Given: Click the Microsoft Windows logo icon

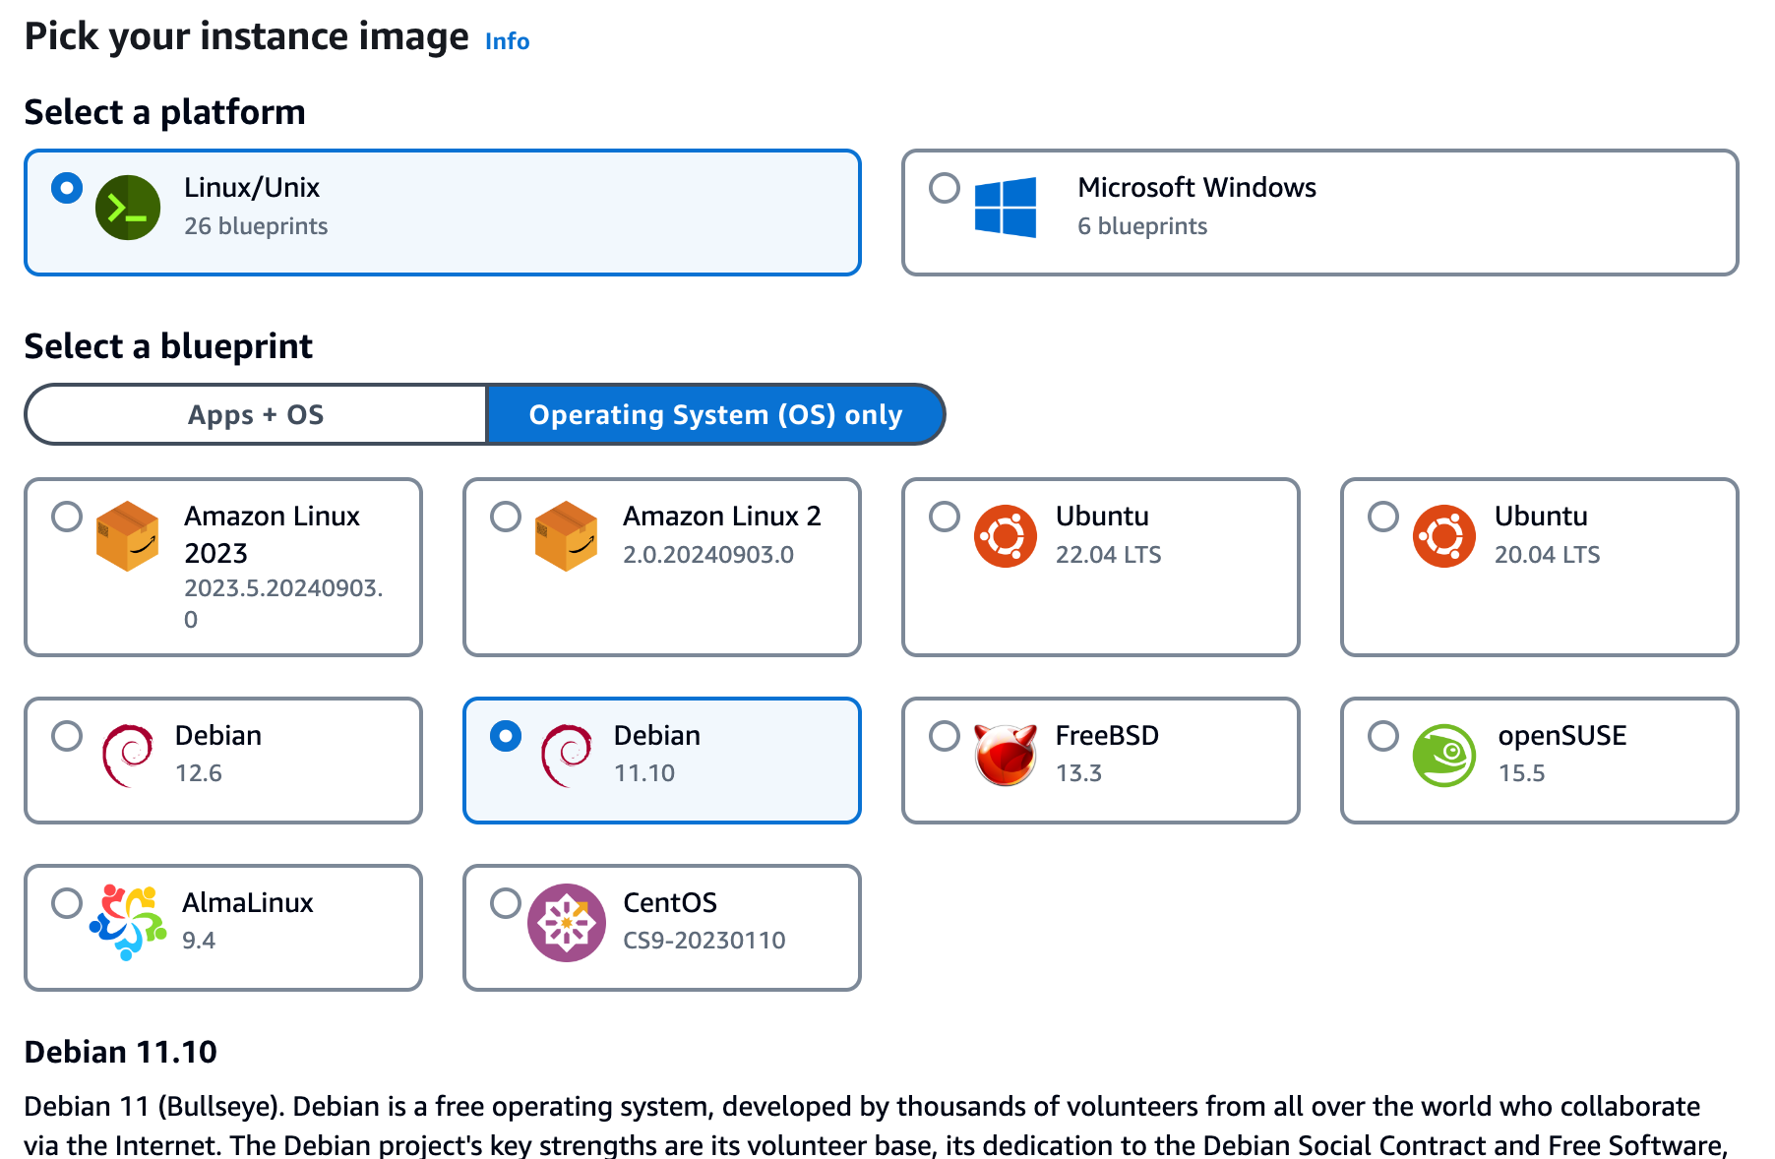Looking at the screenshot, I should click(1005, 208).
